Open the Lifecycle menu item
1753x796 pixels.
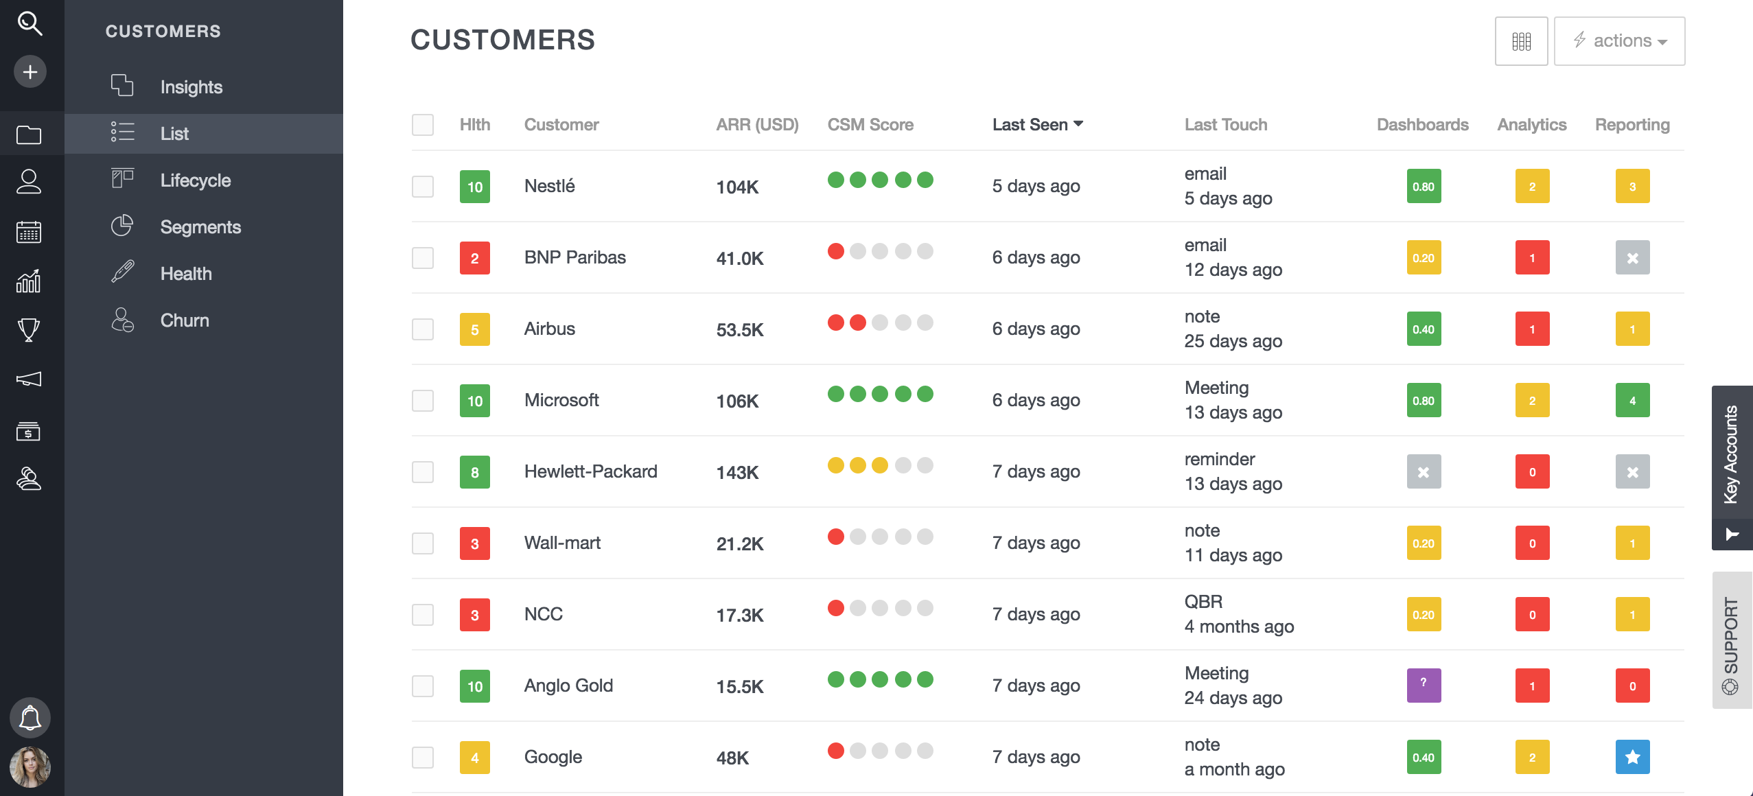pos(195,180)
